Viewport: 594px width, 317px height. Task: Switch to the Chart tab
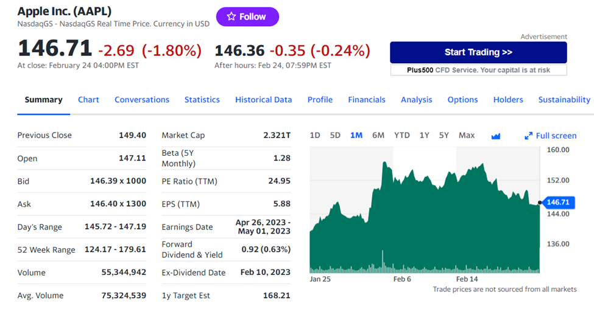(x=88, y=100)
